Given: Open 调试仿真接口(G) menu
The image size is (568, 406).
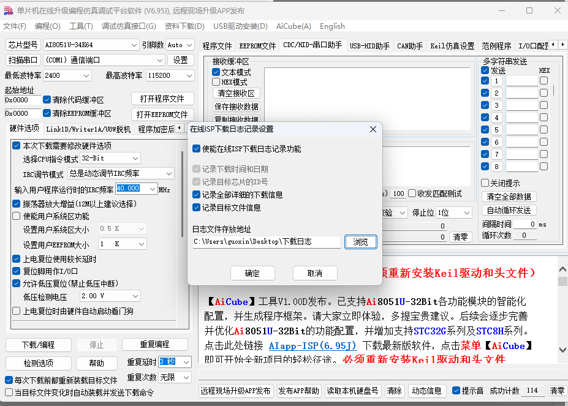Looking at the screenshot, I should pos(129,26).
